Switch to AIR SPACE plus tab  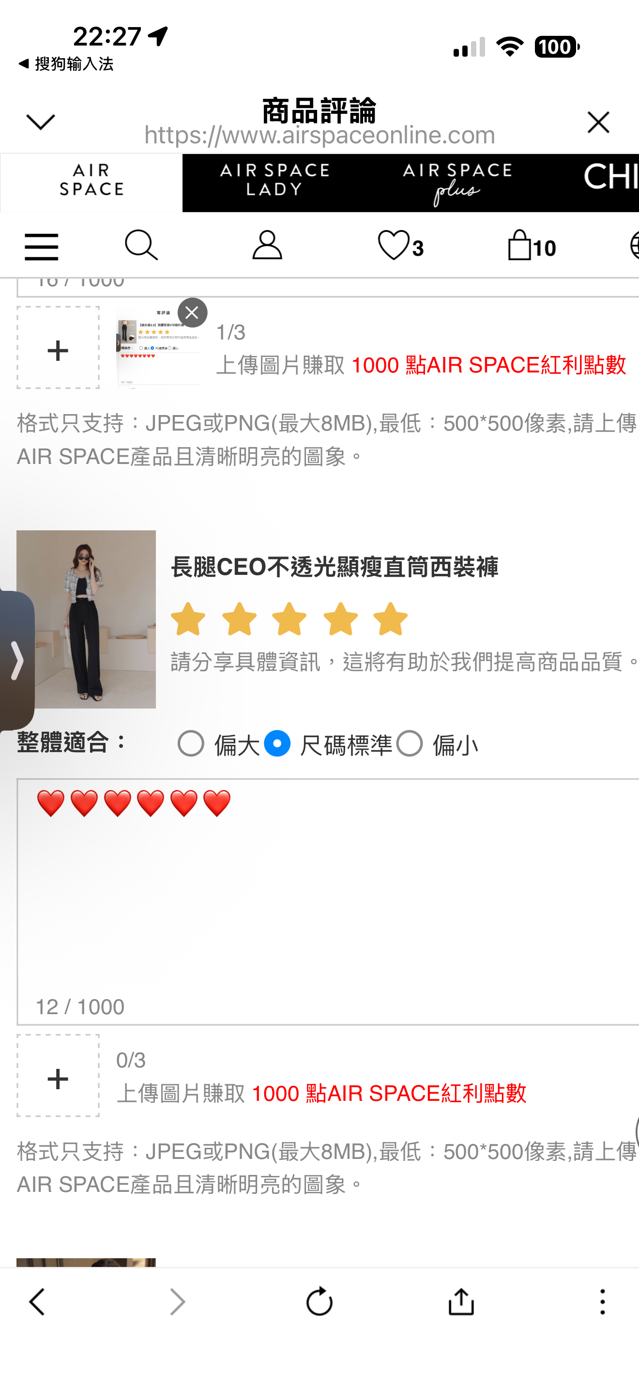(x=457, y=182)
